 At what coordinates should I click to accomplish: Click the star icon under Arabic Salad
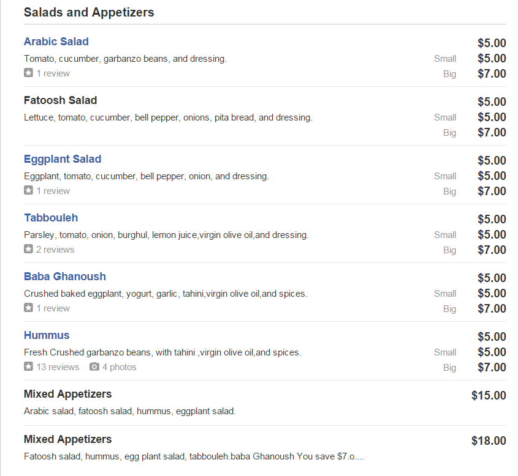(x=28, y=73)
